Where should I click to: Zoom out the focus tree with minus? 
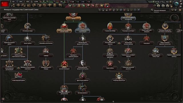click(x=172, y=10)
